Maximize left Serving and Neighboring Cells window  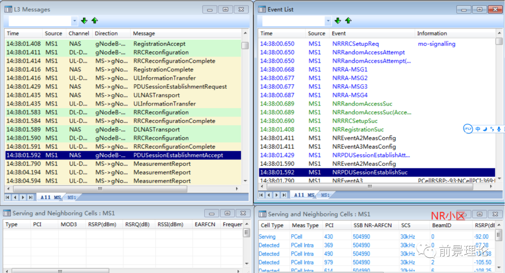pos(227,213)
